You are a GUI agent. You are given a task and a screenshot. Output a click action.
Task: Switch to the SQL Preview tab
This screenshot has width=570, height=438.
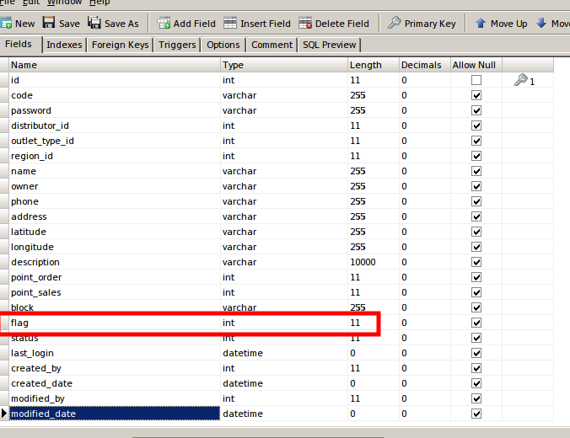point(329,45)
